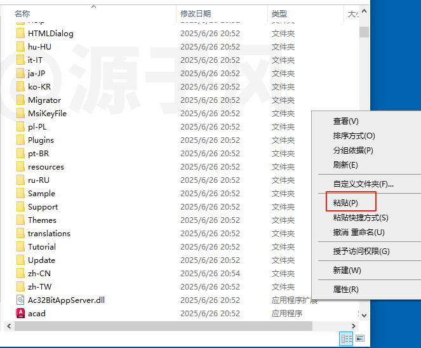
Task: Click the zh-CN folder icon
Action: [x=20, y=274]
